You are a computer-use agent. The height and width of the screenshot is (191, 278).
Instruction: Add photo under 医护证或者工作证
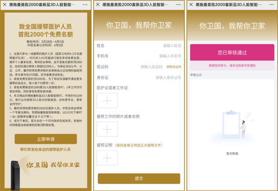click(x=107, y=101)
